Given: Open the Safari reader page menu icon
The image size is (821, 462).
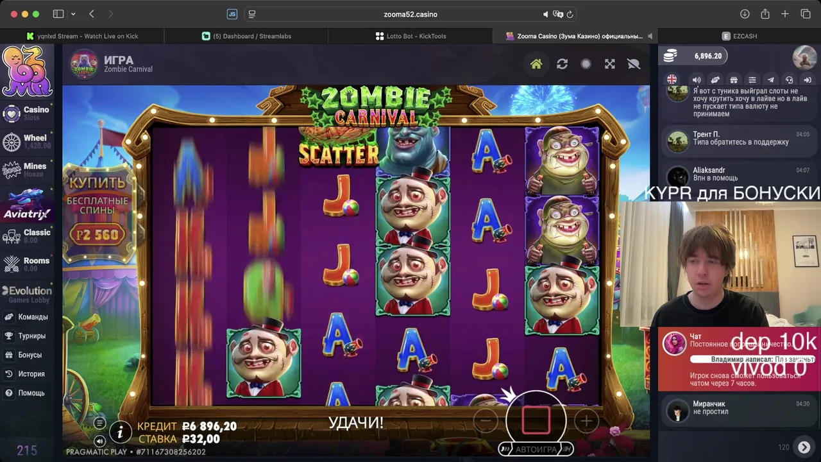Looking at the screenshot, I should (x=252, y=14).
